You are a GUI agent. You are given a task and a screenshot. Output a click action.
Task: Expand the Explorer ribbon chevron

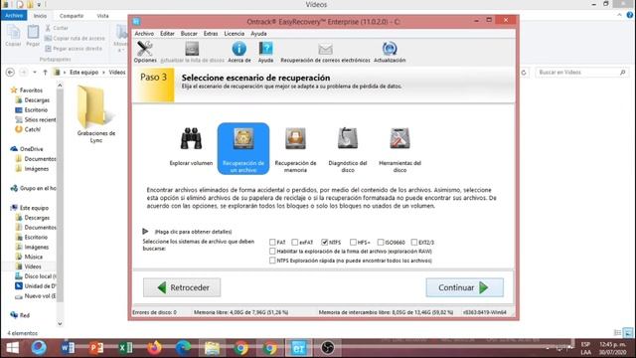click(619, 15)
